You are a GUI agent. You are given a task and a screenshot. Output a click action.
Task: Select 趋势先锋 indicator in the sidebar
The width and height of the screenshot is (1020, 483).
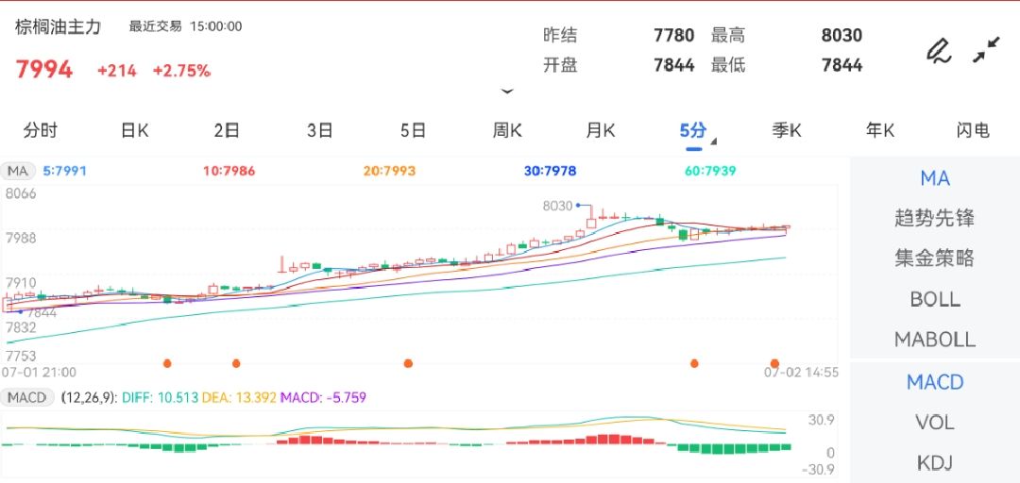point(935,218)
